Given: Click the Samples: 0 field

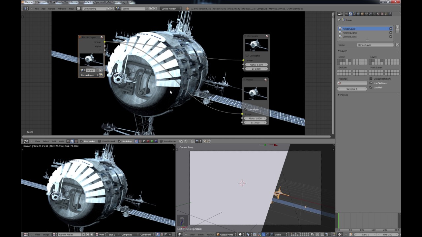Looking at the screenshot, I should (x=352, y=89).
